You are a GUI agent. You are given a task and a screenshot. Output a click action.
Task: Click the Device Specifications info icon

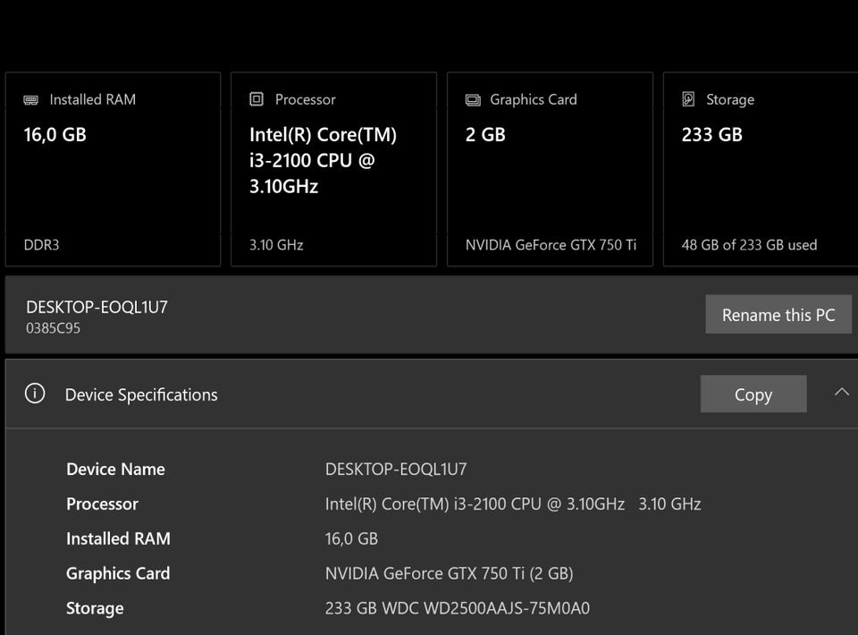(x=35, y=394)
